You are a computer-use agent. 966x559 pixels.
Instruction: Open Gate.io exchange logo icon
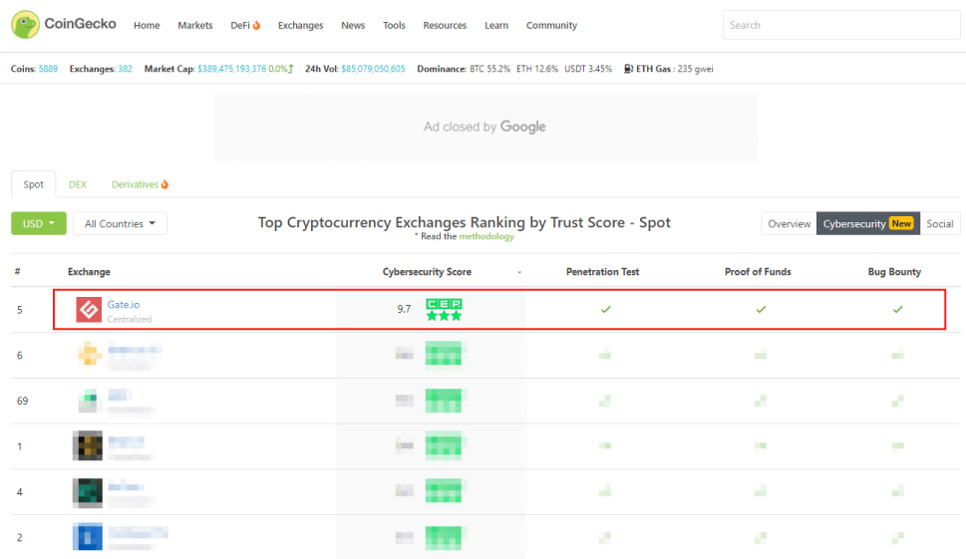coord(89,310)
